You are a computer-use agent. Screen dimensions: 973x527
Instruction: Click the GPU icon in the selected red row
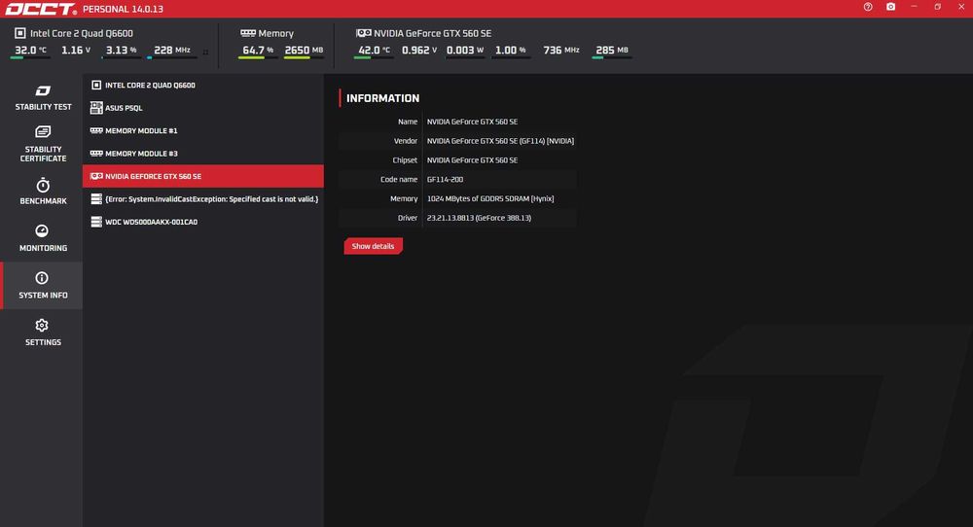pos(96,176)
